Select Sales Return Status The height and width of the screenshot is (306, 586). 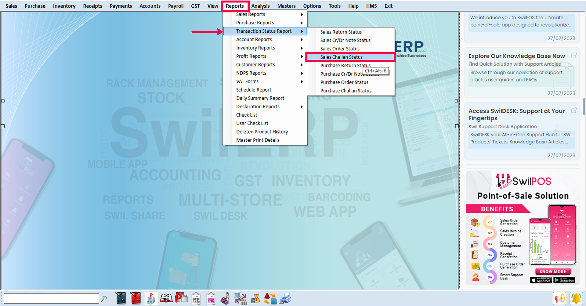pyautogui.click(x=351, y=32)
